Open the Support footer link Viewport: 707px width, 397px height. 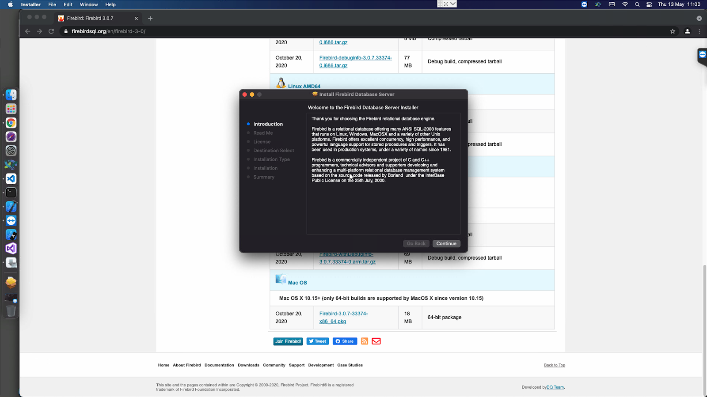point(296,365)
